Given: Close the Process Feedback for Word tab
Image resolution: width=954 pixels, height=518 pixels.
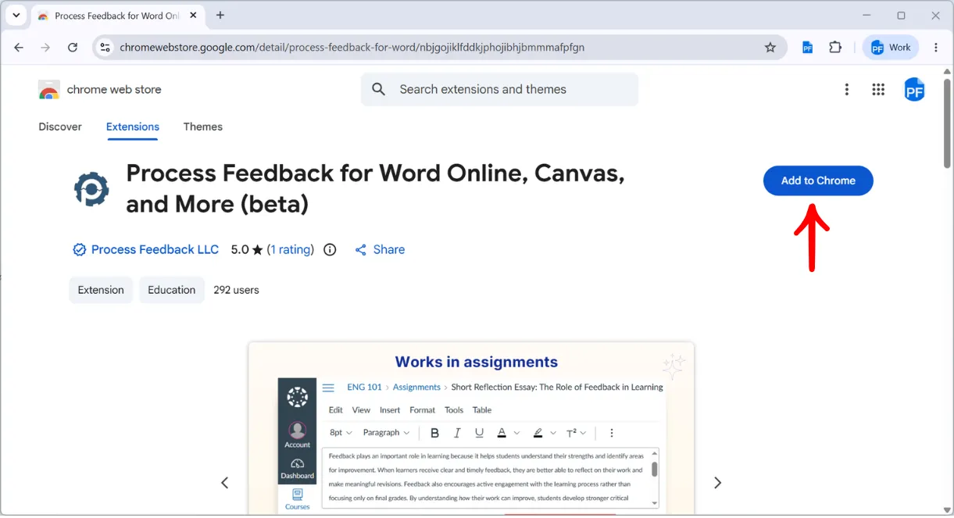Looking at the screenshot, I should (x=192, y=16).
